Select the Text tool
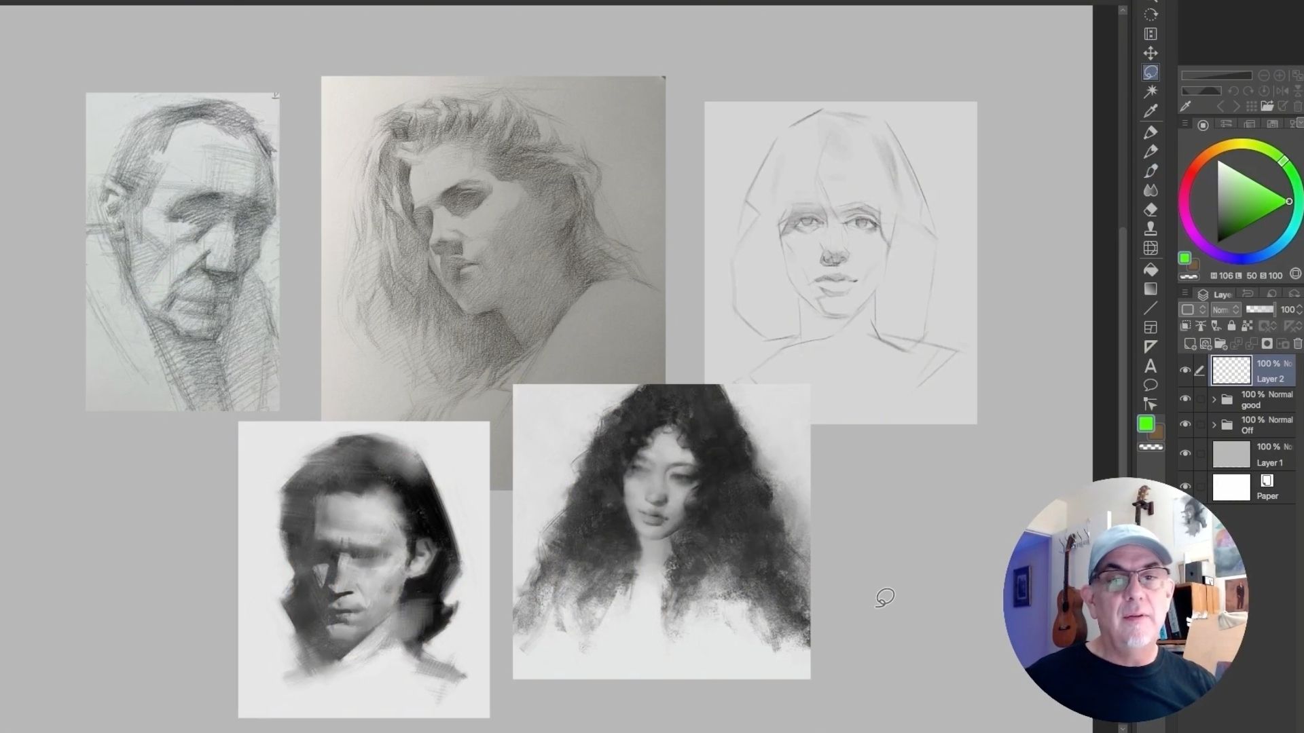 pyautogui.click(x=1151, y=366)
